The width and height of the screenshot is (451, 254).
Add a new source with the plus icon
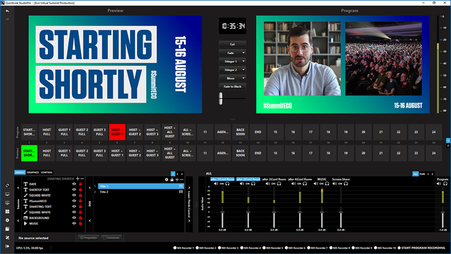(78, 179)
